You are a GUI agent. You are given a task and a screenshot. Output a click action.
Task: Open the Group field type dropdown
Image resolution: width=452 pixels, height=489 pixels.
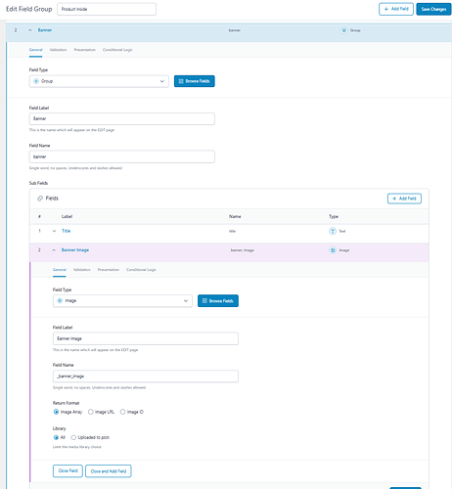pyautogui.click(x=99, y=81)
